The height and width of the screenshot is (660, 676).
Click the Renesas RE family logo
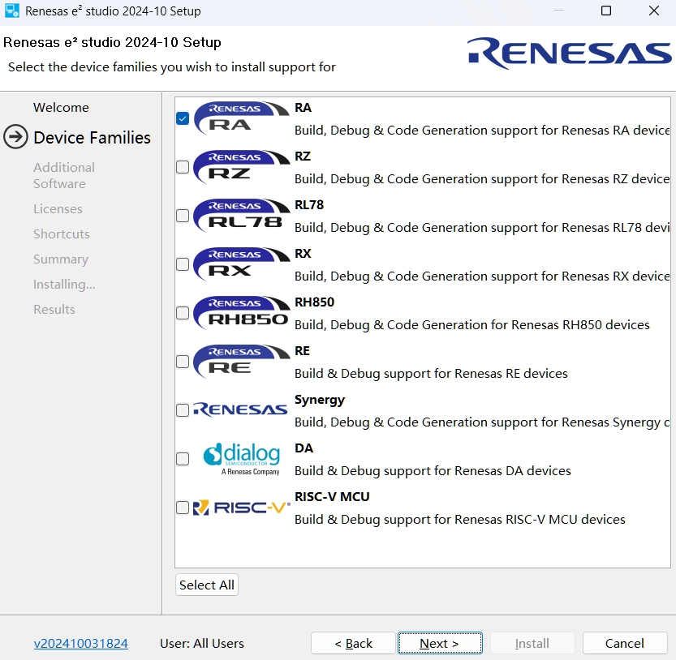[x=242, y=362]
